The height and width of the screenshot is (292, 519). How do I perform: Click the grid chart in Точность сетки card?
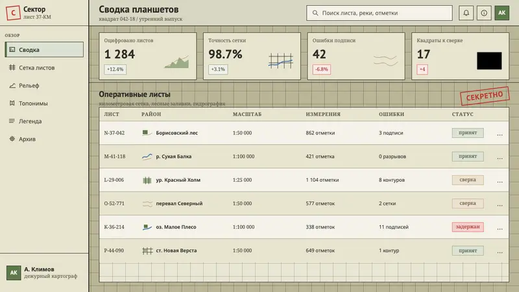[281, 61]
